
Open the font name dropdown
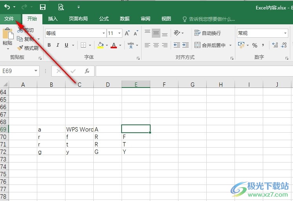click(x=104, y=34)
